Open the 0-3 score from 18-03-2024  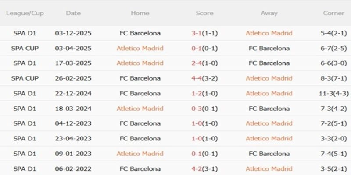click(x=204, y=108)
